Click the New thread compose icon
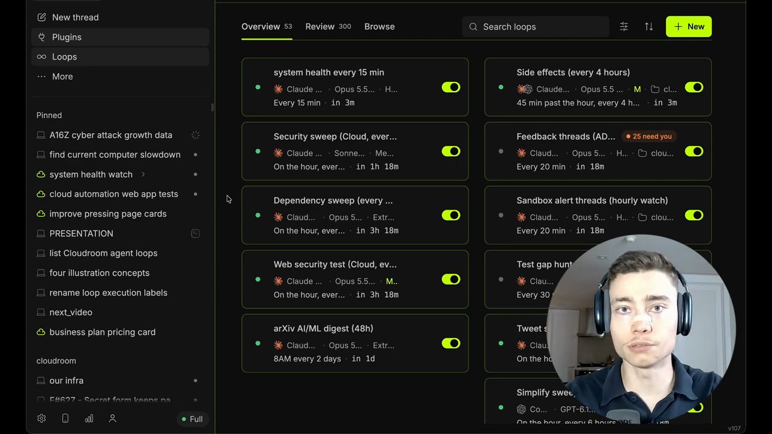Image resolution: width=772 pixels, height=434 pixels. tap(42, 17)
